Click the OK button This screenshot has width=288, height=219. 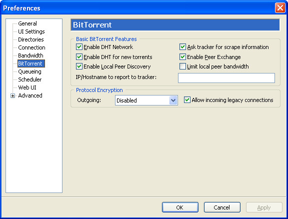tap(180, 207)
